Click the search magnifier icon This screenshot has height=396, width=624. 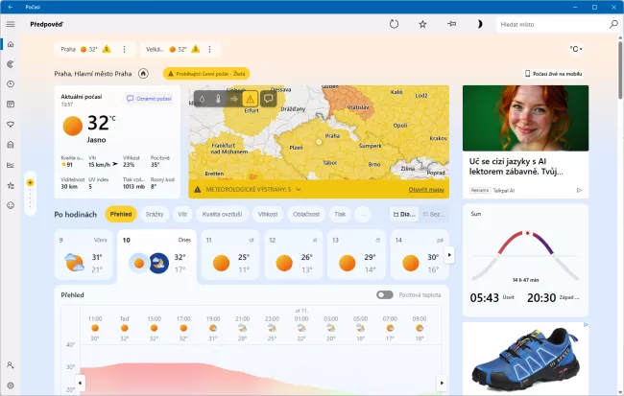(x=613, y=24)
